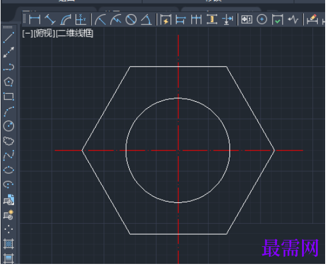
Task: Click the draw toolbar grip handle
Action: 8,27
